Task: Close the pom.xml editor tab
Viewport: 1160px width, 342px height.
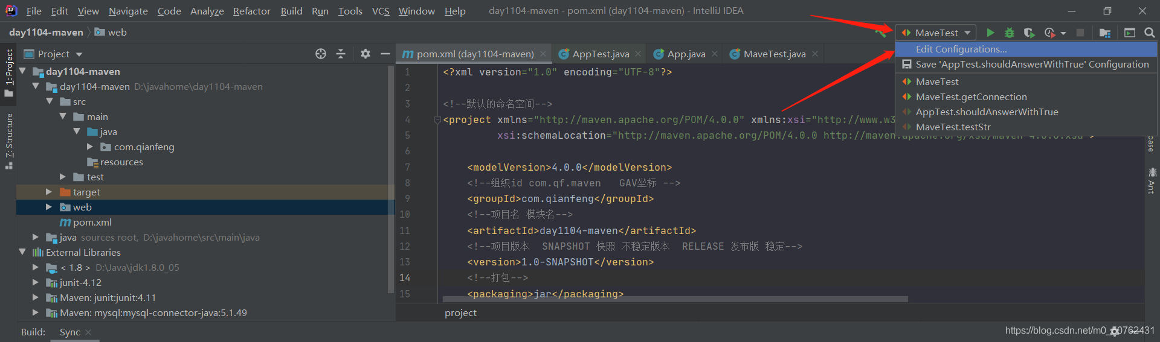Action: coord(543,54)
